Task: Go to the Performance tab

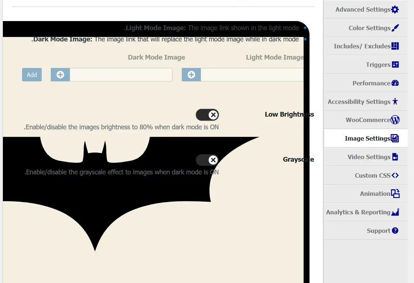Action: click(366, 83)
